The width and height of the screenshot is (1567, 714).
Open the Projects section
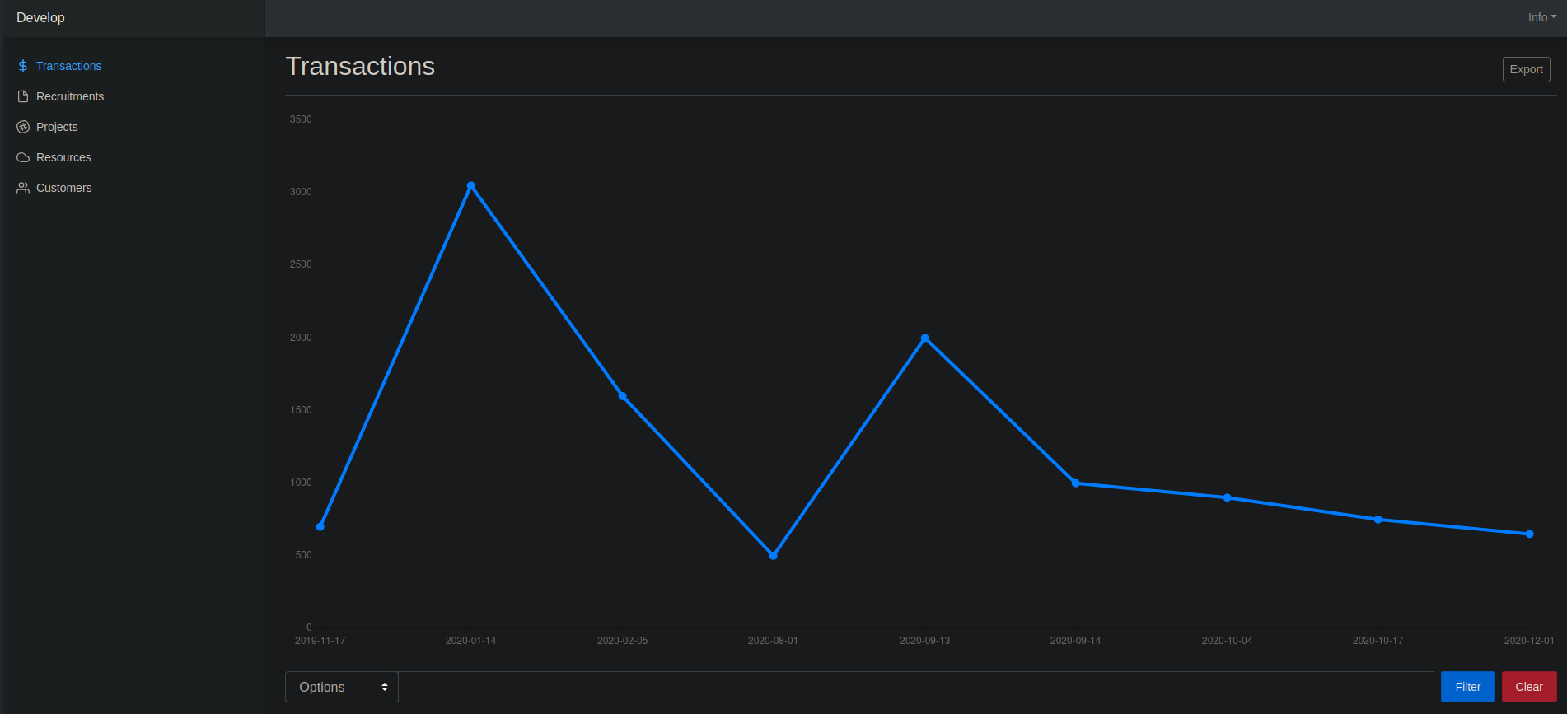click(57, 127)
